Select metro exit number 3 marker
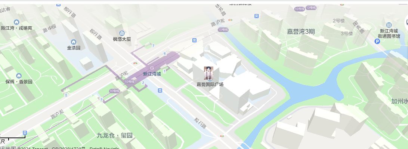 (101, 99)
